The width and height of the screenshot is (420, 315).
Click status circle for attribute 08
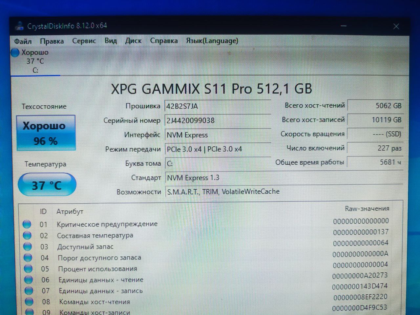point(30,302)
